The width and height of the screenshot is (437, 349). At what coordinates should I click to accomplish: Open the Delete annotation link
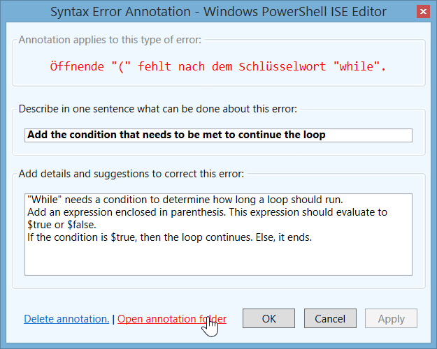pos(66,319)
